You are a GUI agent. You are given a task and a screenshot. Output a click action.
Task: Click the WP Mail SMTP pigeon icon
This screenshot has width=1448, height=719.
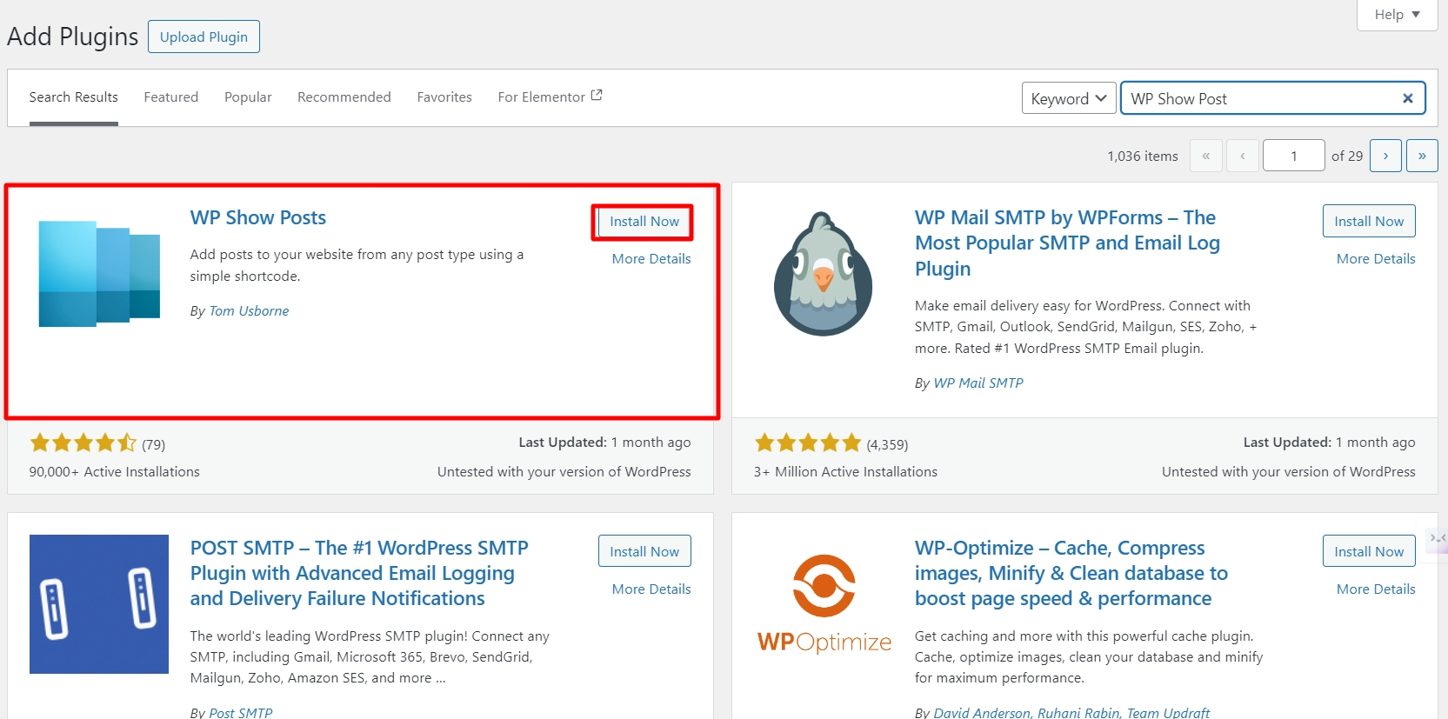(823, 274)
